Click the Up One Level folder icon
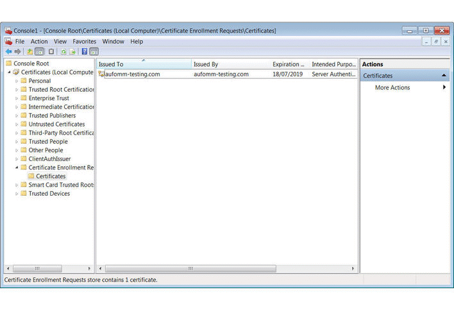Viewport: 454px width, 310px height. [x=29, y=51]
